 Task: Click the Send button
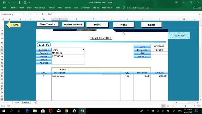151,25
